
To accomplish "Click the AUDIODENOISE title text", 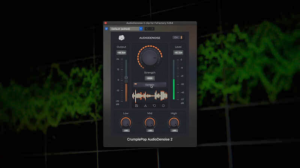I will coord(150,38).
